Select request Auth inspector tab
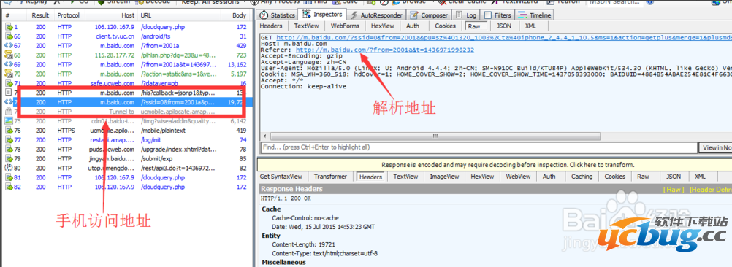The height and width of the screenshot is (267, 732). (413, 26)
